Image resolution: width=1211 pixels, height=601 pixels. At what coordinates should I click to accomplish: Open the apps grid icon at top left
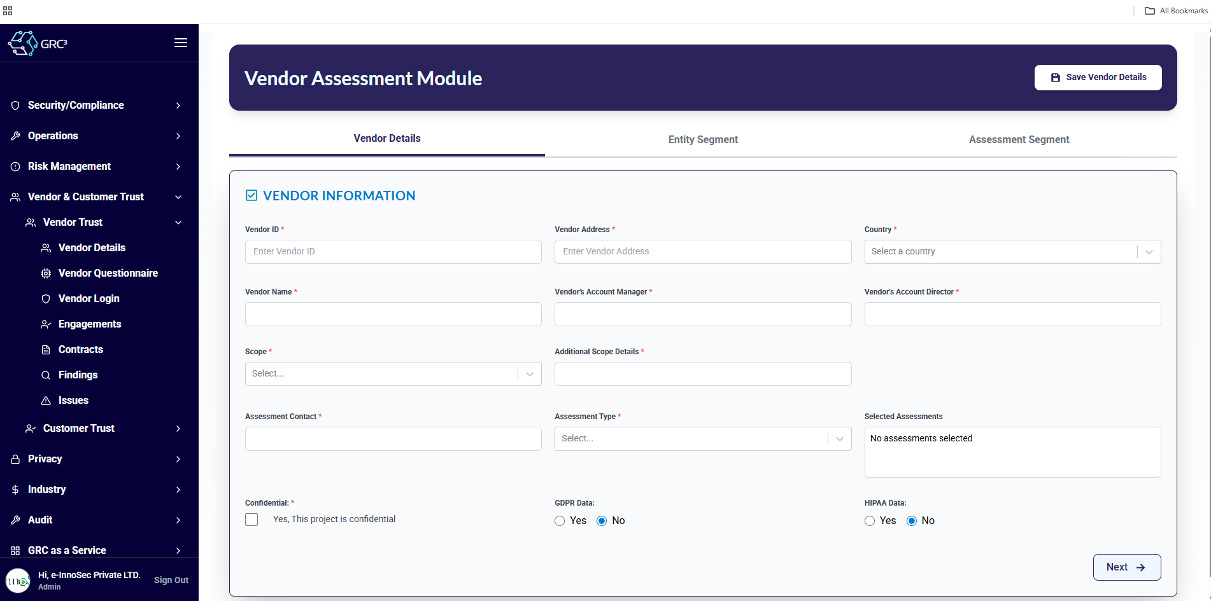click(x=8, y=11)
